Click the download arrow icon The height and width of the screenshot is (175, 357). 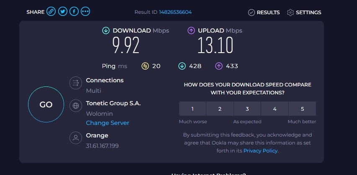click(x=106, y=30)
